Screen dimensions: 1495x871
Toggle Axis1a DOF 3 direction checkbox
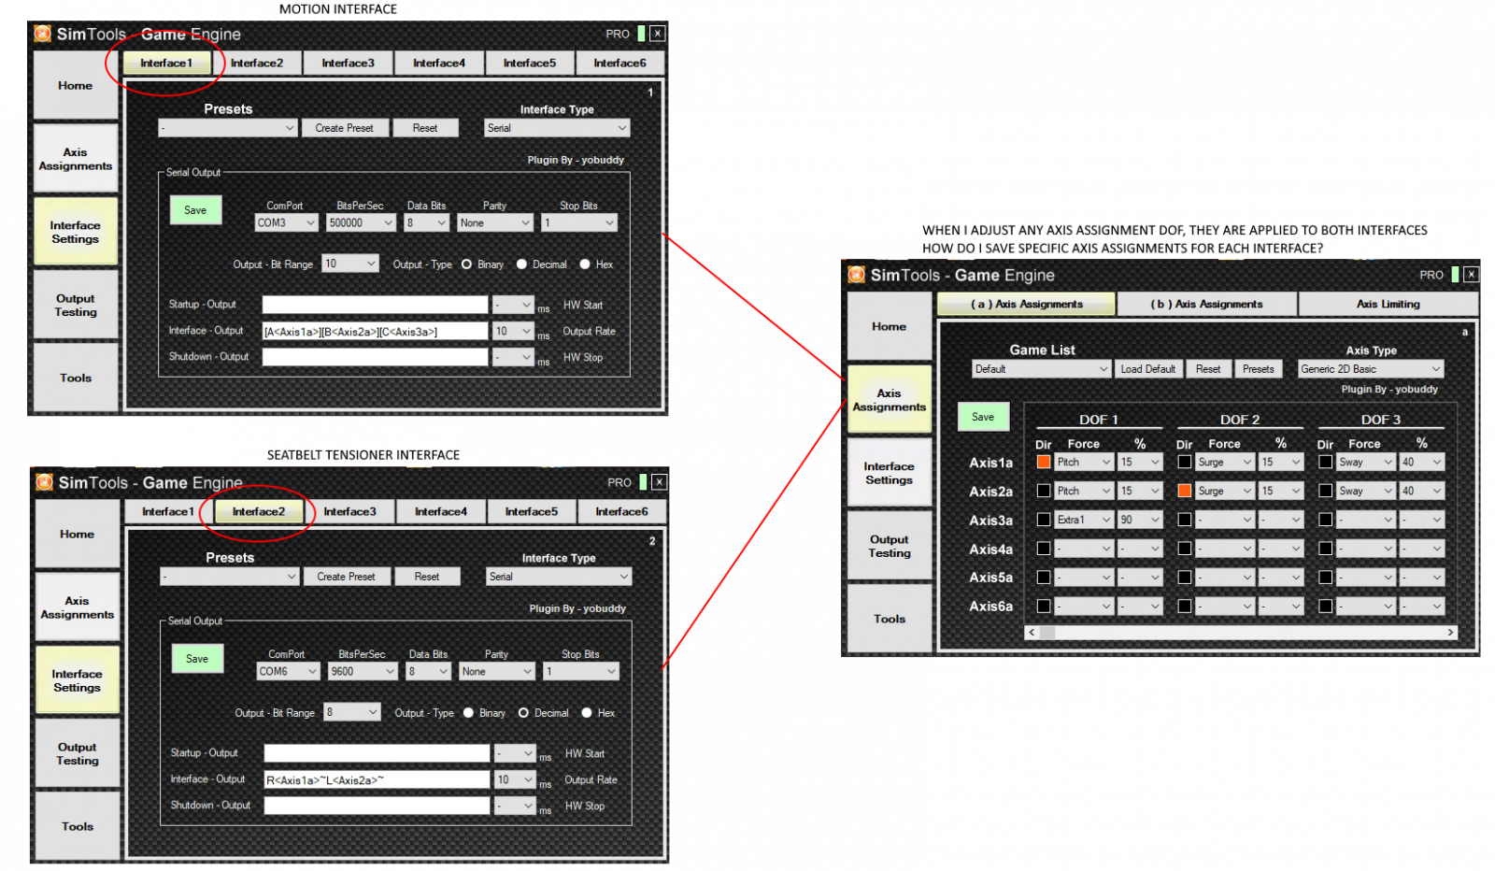(x=1325, y=462)
